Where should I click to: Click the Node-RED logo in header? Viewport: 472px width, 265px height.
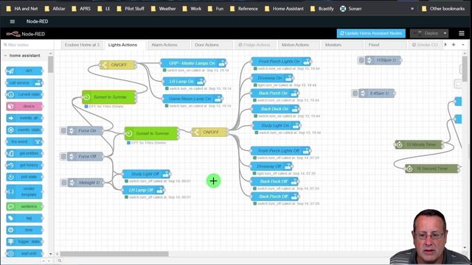coord(26,34)
